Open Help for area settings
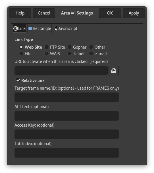154x173 pixels. pyautogui.click(x=20, y=13)
